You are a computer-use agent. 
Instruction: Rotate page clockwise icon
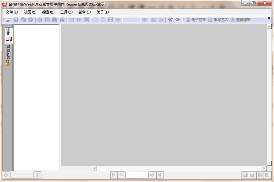(x=161, y=20)
